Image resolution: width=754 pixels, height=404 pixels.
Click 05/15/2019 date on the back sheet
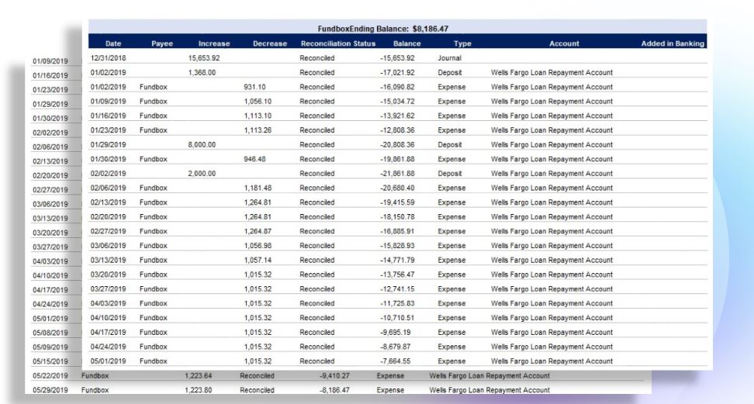pos(50,361)
